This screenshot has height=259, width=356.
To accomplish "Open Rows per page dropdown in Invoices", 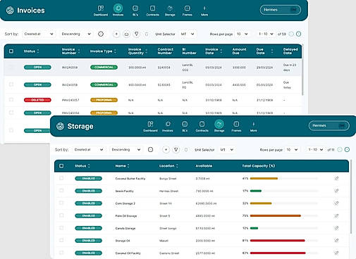I will tap(243, 34).
